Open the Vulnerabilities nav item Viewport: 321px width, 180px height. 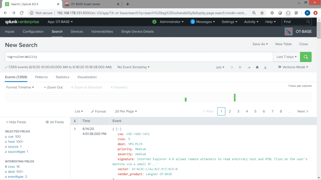click(x=102, y=32)
